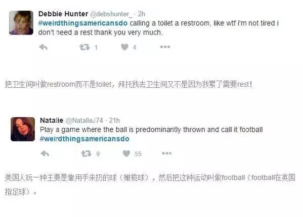Open more options on Natalie's tweet
Image resolution: width=303 pixels, height=217 pixels.
[166, 154]
